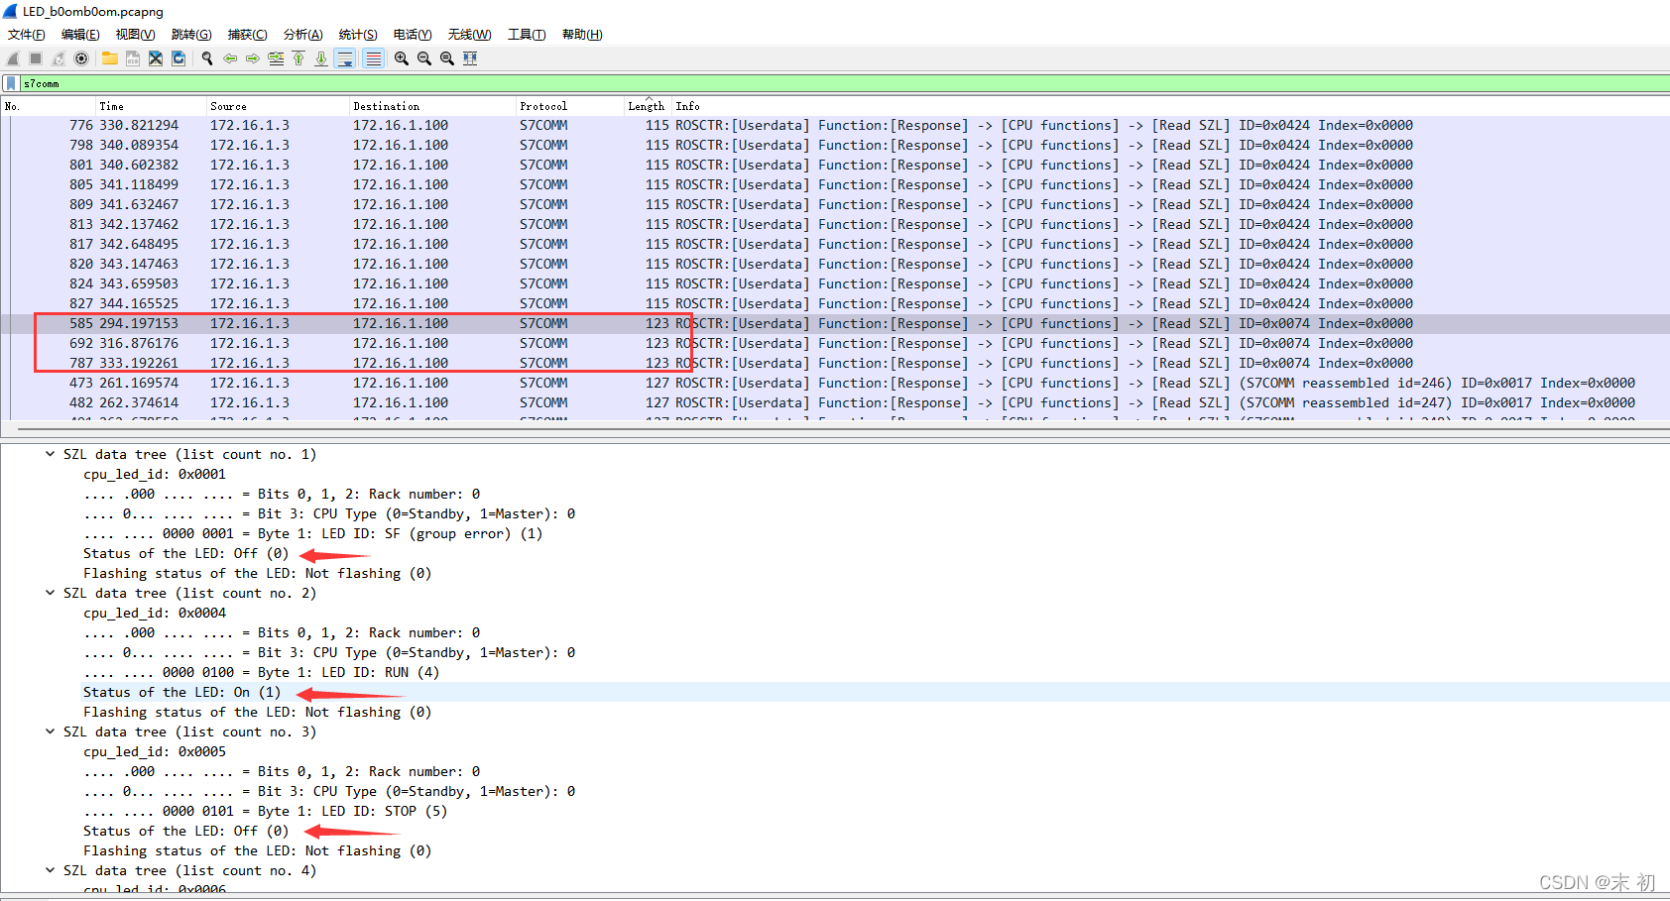Jump to the first packet
Viewport: 1670px width, 901px height.
pyautogui.click(x=298, y=58)
